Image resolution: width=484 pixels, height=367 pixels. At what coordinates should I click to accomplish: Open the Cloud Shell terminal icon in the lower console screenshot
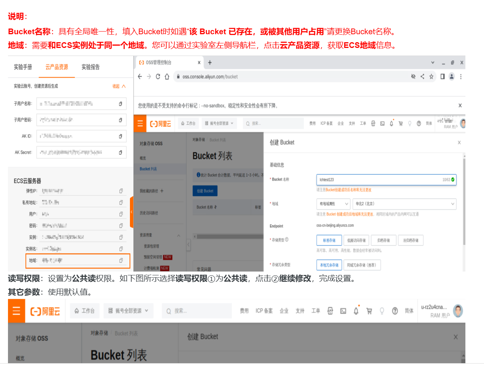pos(343,311)
